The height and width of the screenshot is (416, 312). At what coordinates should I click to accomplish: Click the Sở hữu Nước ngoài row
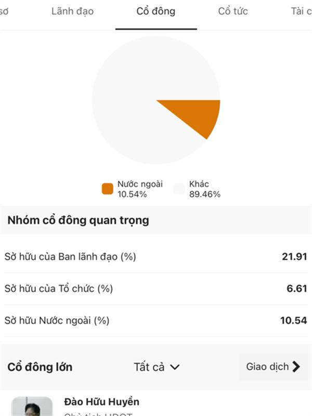(x=155, y=320)
